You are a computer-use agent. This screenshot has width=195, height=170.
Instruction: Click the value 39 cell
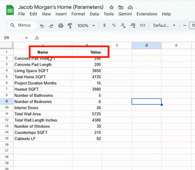pyautogui.click(x=87, y=126)
